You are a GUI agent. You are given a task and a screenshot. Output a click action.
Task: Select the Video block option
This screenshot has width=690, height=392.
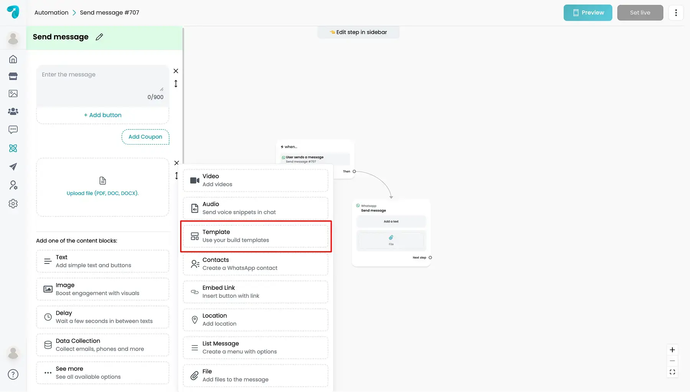point(256,180)
